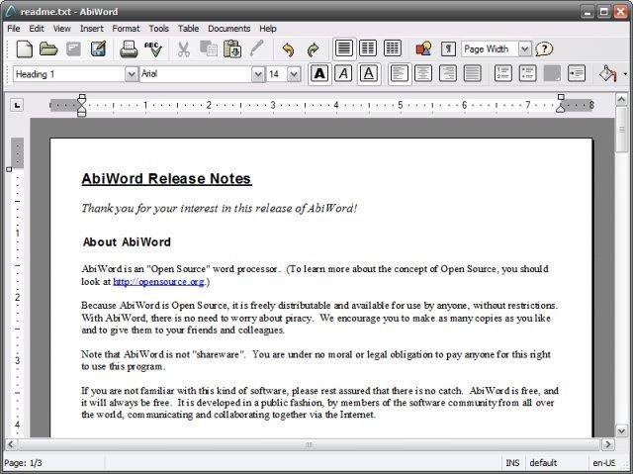Undo the last action
633x474 pixels.
click(x=288, y=49)
